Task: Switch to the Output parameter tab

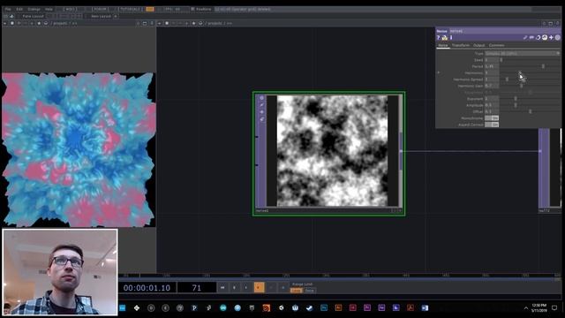Action: coord(478,45)
